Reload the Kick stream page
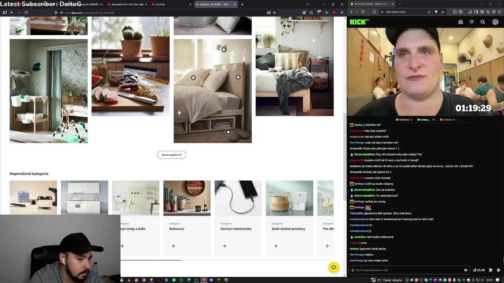The height and width of the screenshot is (283, 504). pyautogui.click(x=363, y=12)
